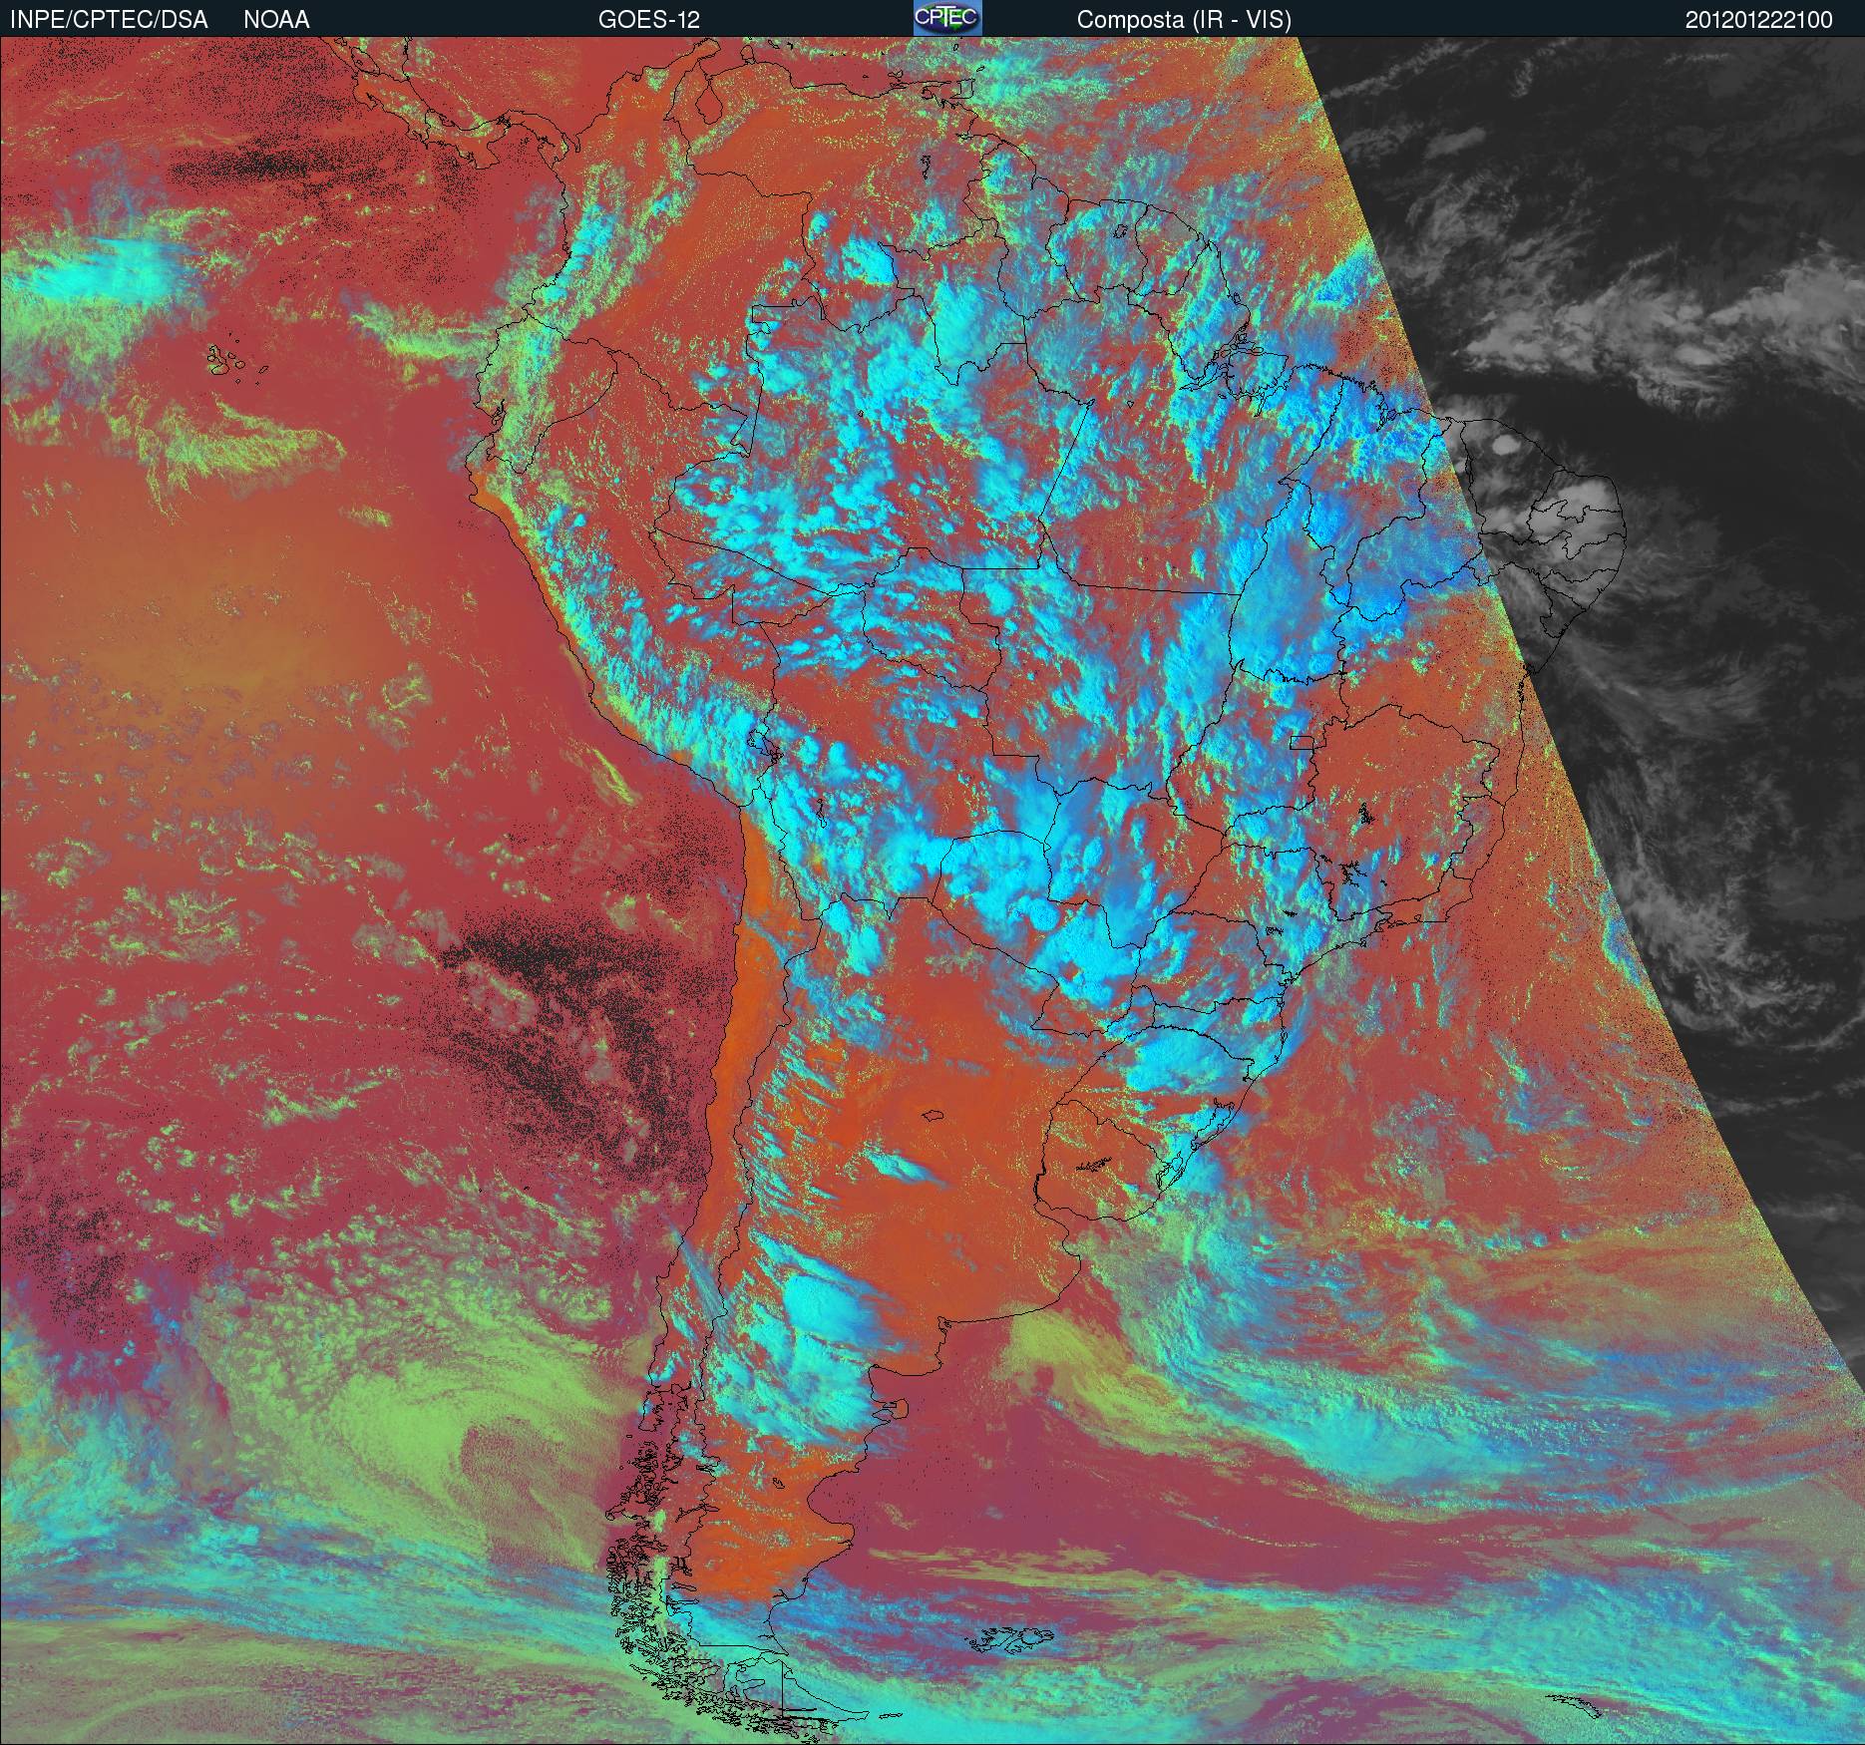Image resolution: width=1865 pixels, height=1745 pixels.
Task: Click the INPE/CPTEC/DSA header text
Action: (109, 20)
